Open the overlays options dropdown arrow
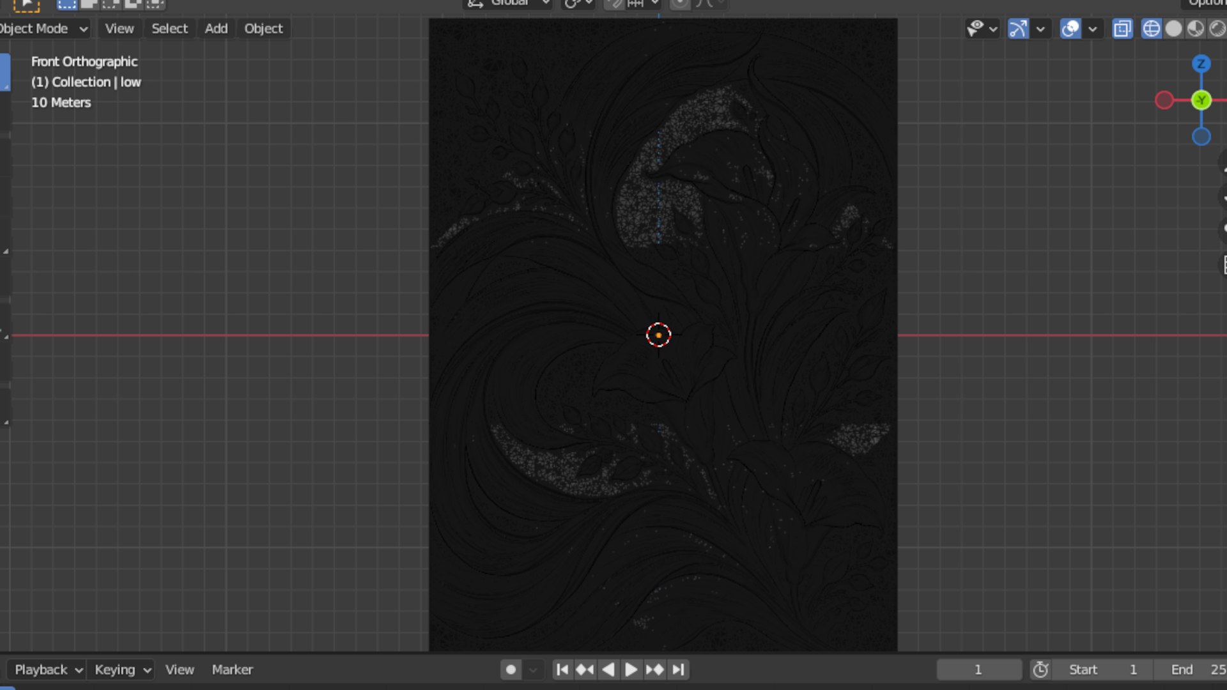The height and width of the screenshot is (690, 1227). click(1093, 29)
